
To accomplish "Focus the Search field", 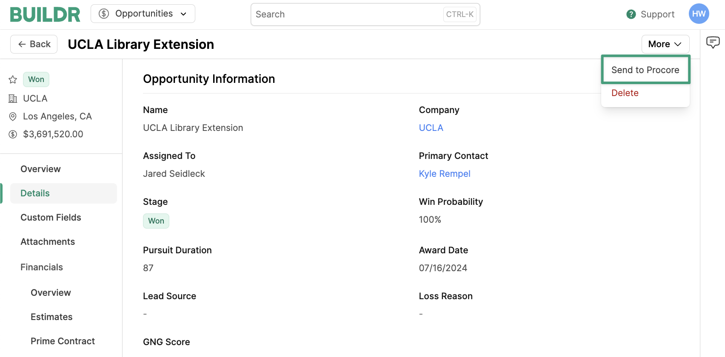I will click(365, 14).
